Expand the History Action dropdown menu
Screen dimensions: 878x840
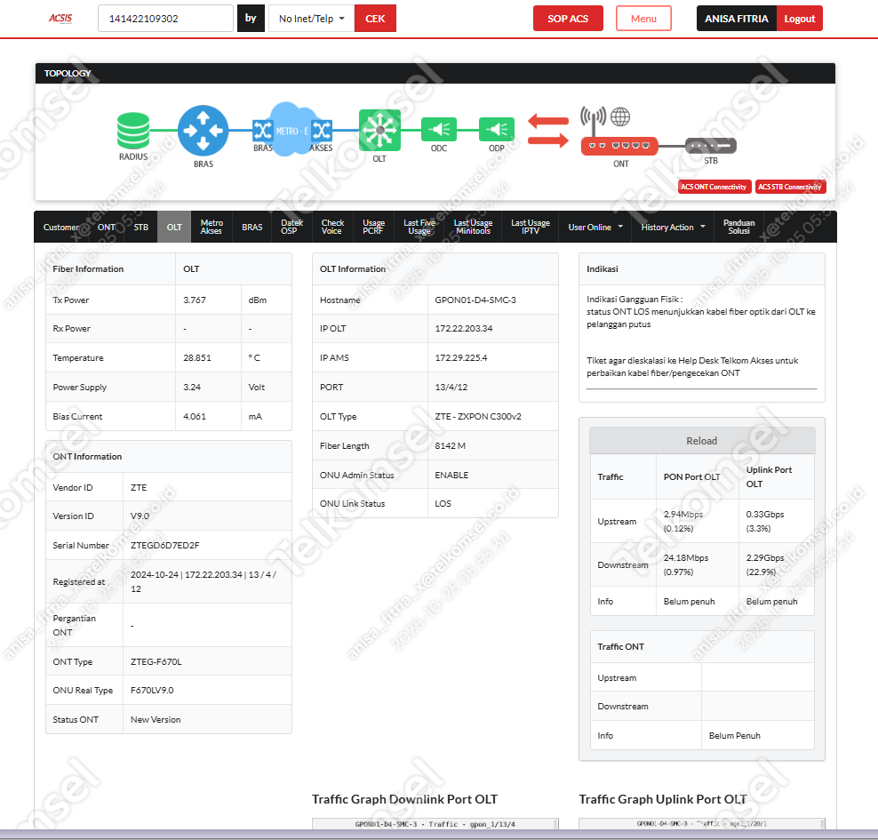point(673,227)
